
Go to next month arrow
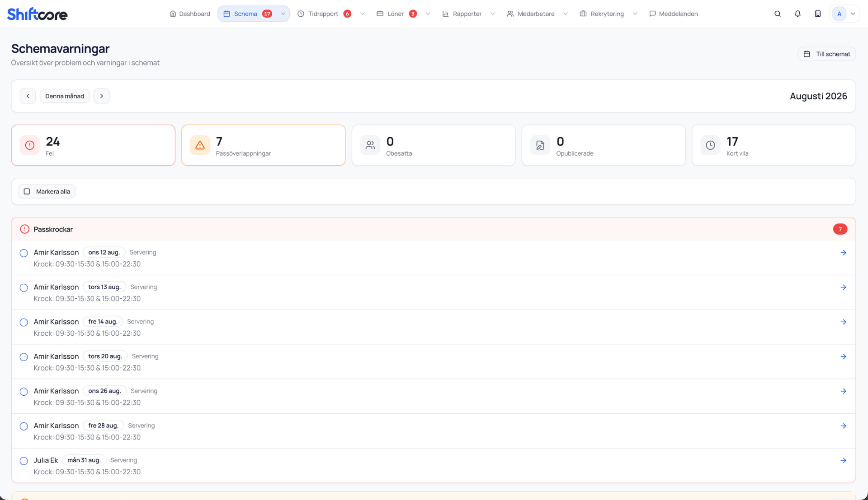click(x=102, y=96)
